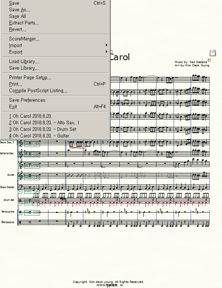This screenshot has height=288, width=222.
Task: Revert the document using Revert...
Action: pyautogui.click(x=17, y=30)
